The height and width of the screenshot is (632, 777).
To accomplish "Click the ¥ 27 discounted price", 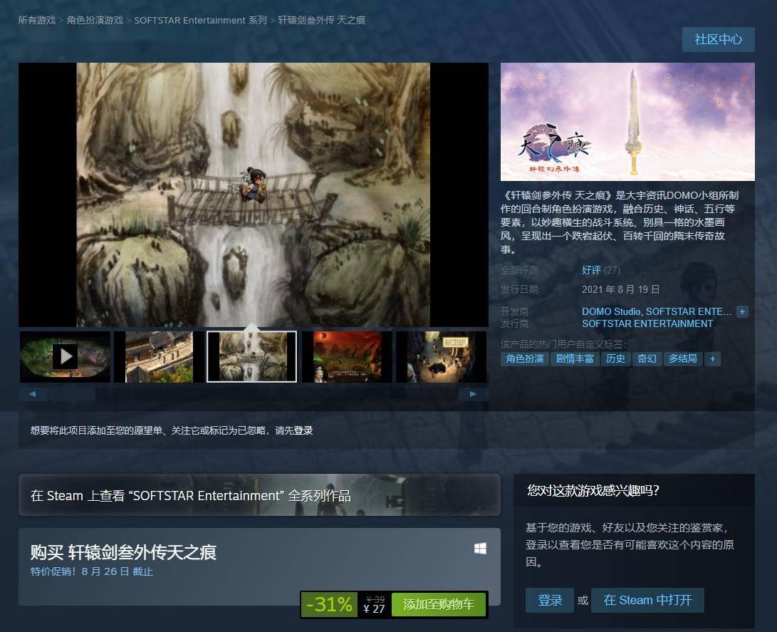I will point(374,608).
